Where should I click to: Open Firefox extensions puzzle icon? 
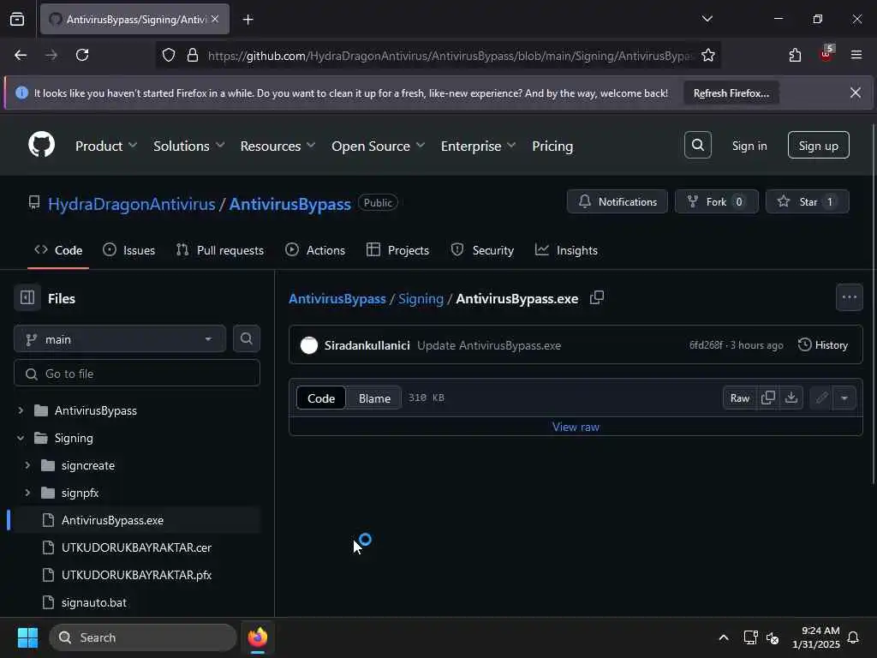pyautogui.click(x=795, y=55)
